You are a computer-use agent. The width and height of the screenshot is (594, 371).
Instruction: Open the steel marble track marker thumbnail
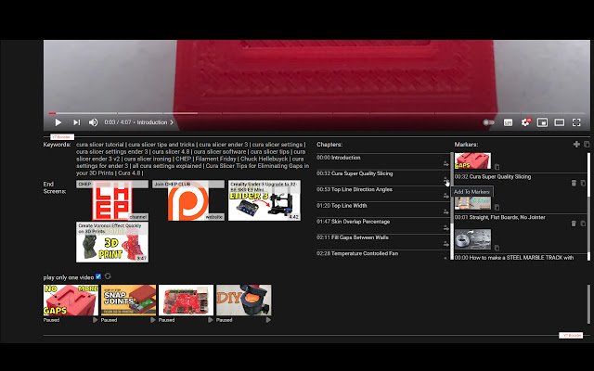coord(472,239)
